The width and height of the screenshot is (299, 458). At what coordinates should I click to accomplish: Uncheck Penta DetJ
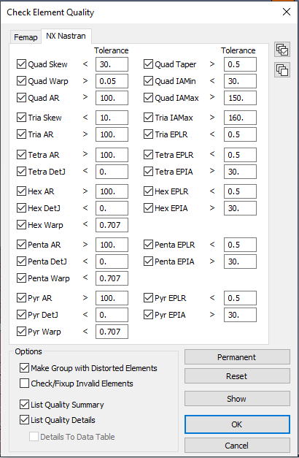pos(21,262)
